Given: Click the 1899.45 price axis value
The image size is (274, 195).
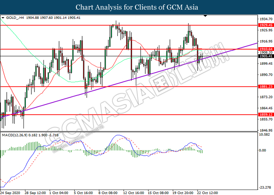Looking at the screenshot, I should (x=266, y=64).
